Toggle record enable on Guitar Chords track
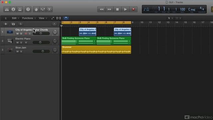 (26, 34)
